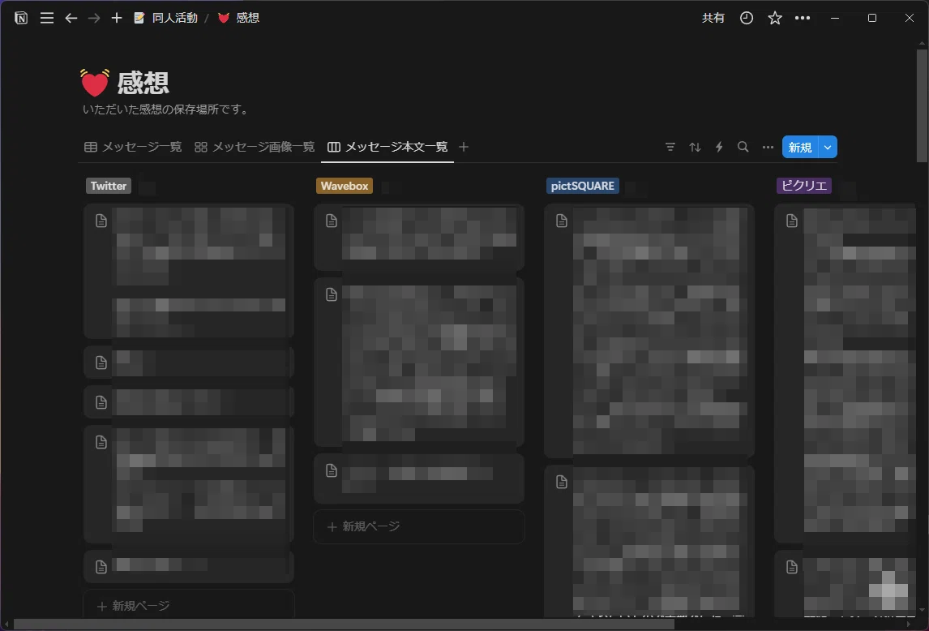Select メッセージ本文一覧 board view tab
This screenshot has height=631, width=929.
point(387,147)
